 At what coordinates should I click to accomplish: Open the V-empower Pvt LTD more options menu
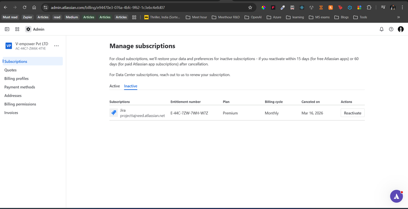(56, 46)
